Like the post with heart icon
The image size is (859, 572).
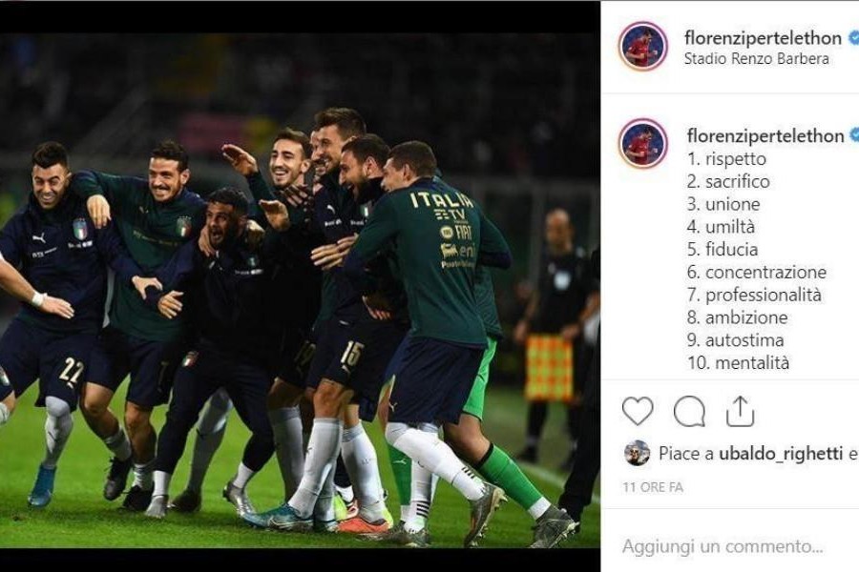click(x=638, y=411)
